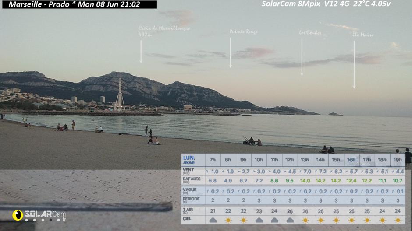Click the '13h' column header
Viewport: 412px width, 231px height.
pyautogui.click(x=305, y=160)
